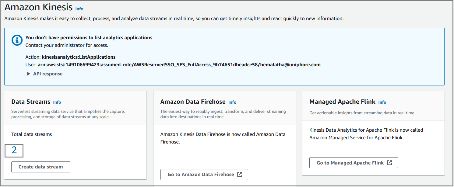Viewport: 454px width, 187px height.
Task: Open Info link next to Amazon Data Firehose
Action: [232, 102]
